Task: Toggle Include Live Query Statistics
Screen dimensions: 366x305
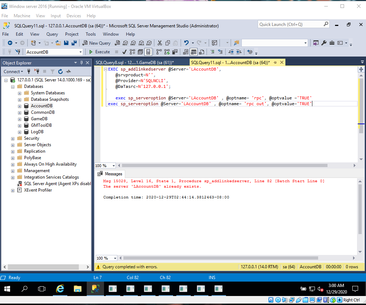Action: coord(167,52)
